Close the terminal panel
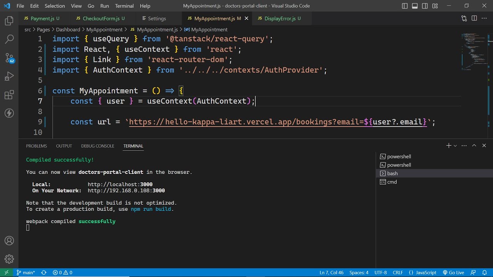The width and height of the screenshot is (493, 277). pyautogui.click(x=484, y=146)
